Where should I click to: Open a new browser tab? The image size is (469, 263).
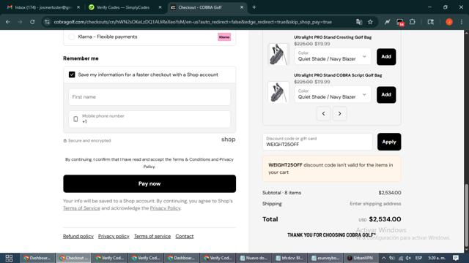[x=254, y=7]
